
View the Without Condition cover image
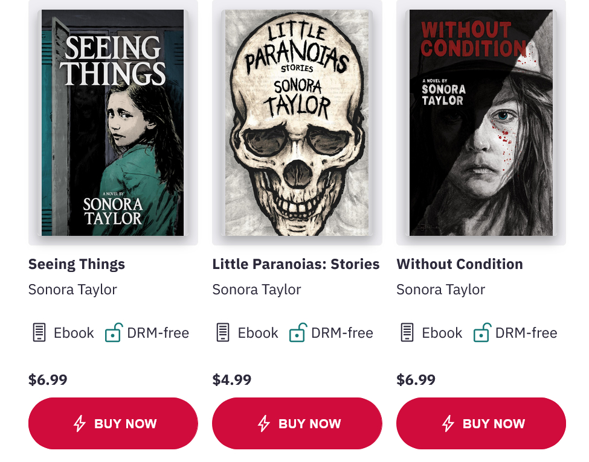tap(481, 122)
